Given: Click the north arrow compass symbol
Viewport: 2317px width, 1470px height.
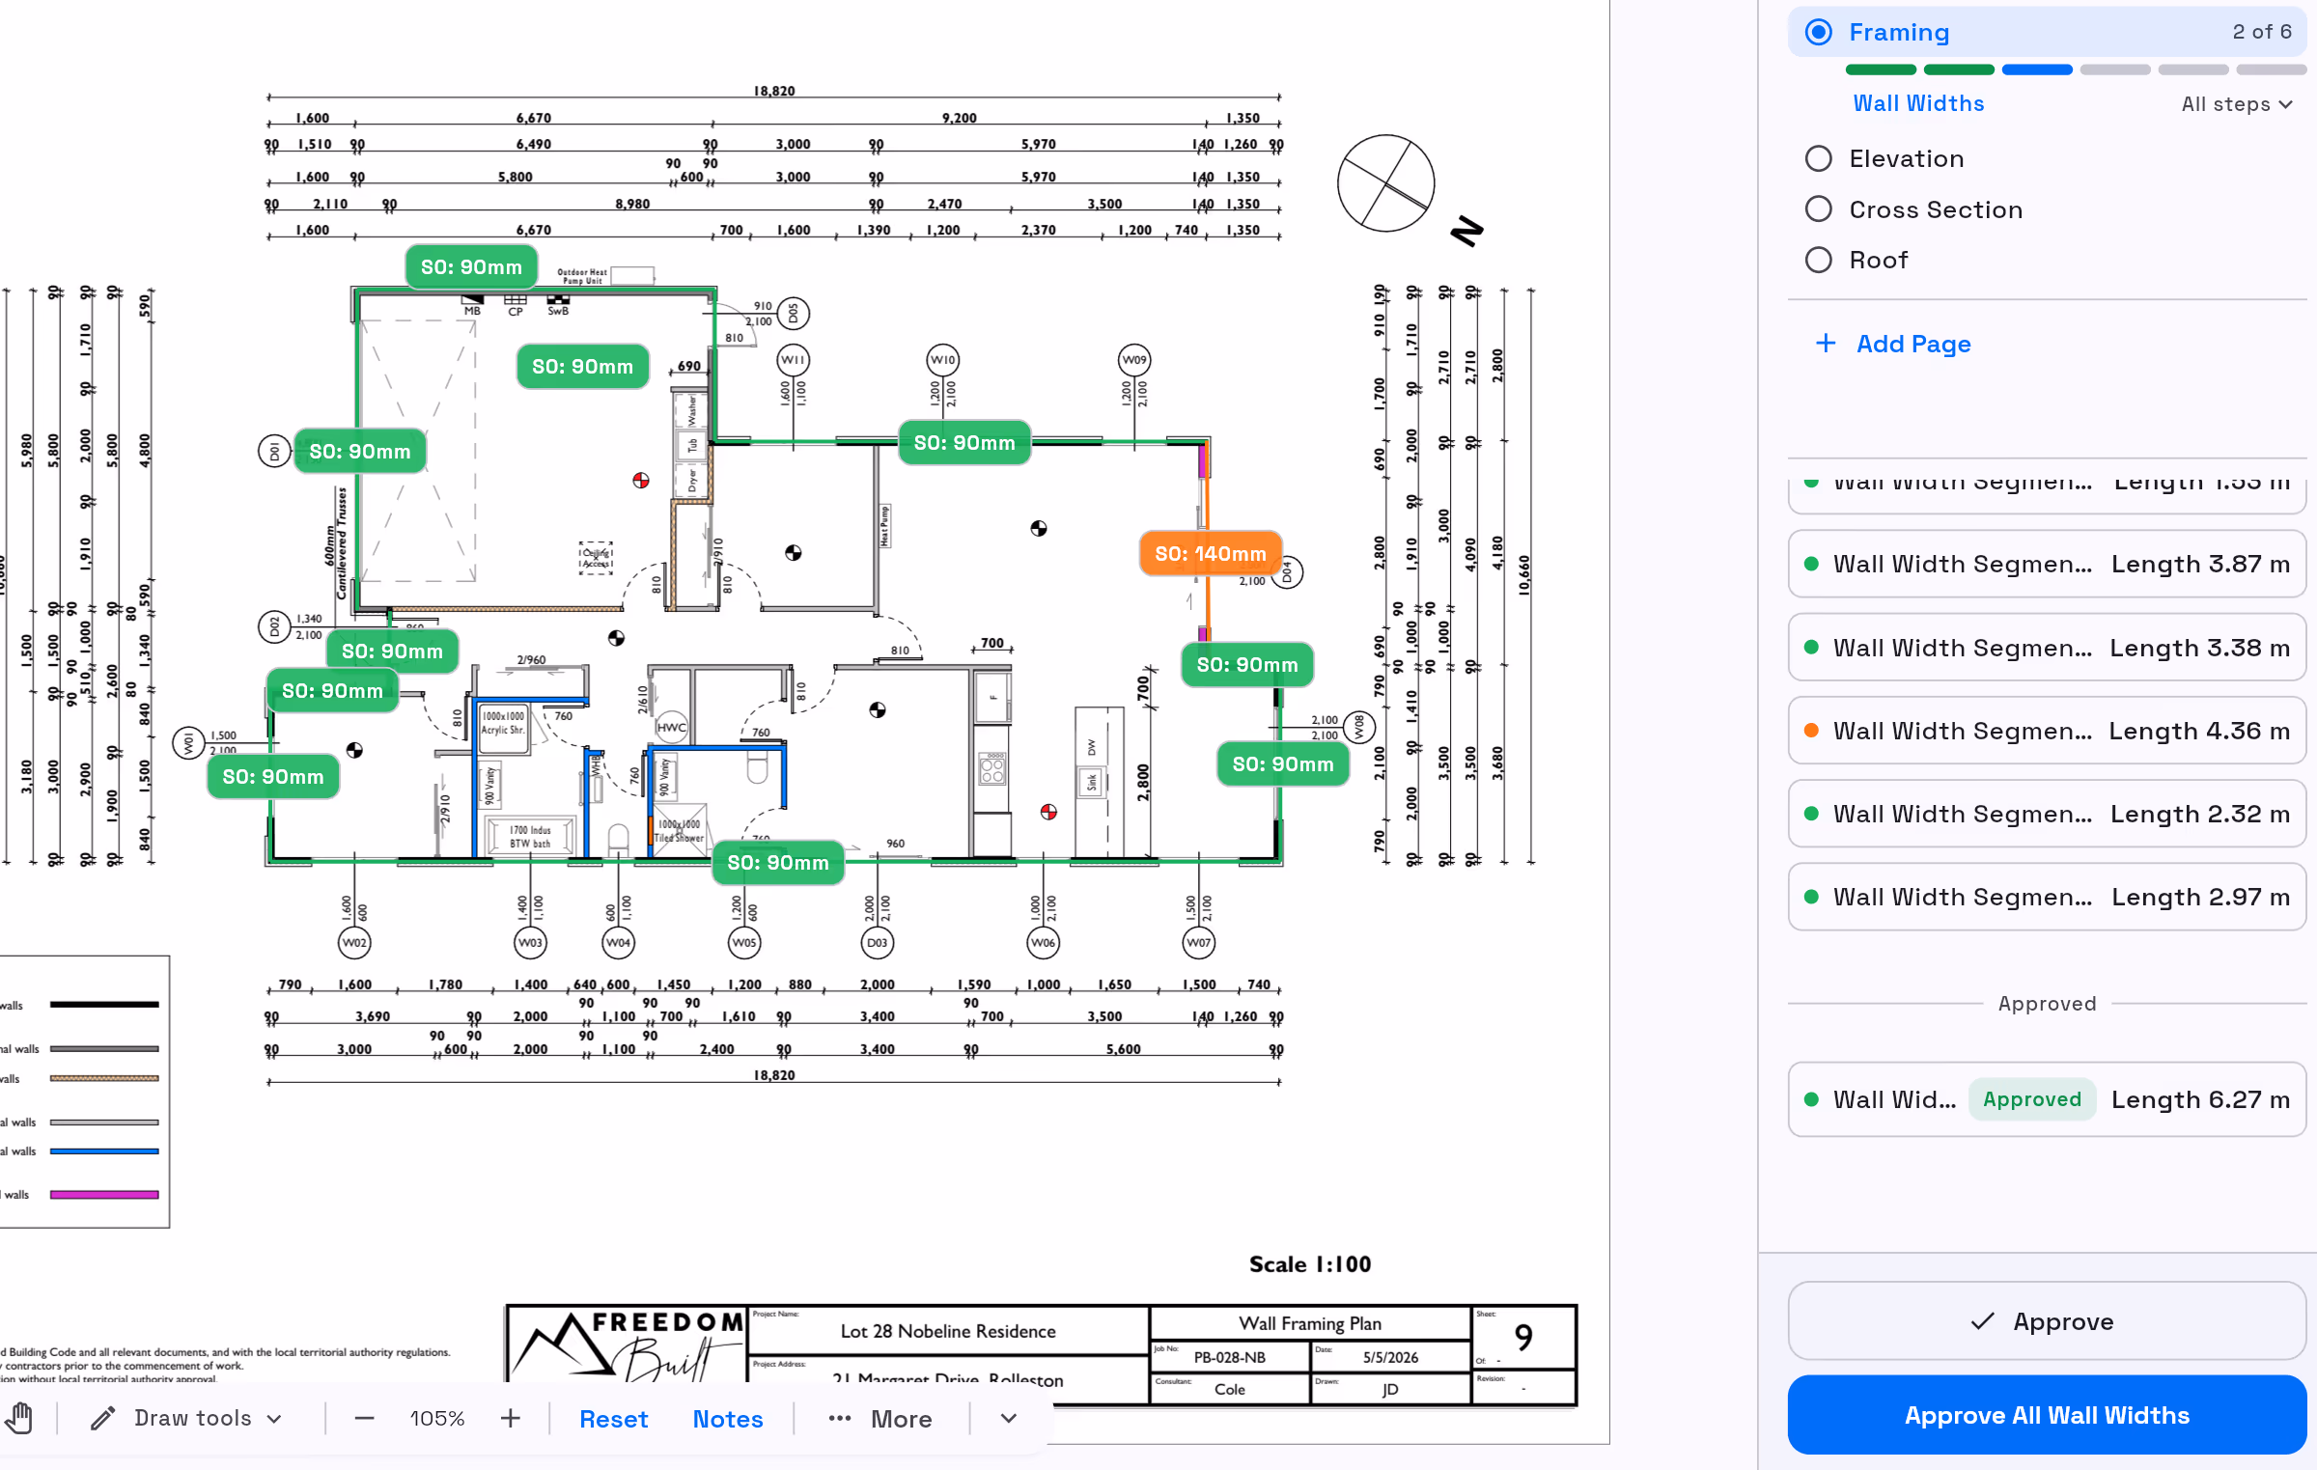Looking at the screenshot, I should [1386, 183].
